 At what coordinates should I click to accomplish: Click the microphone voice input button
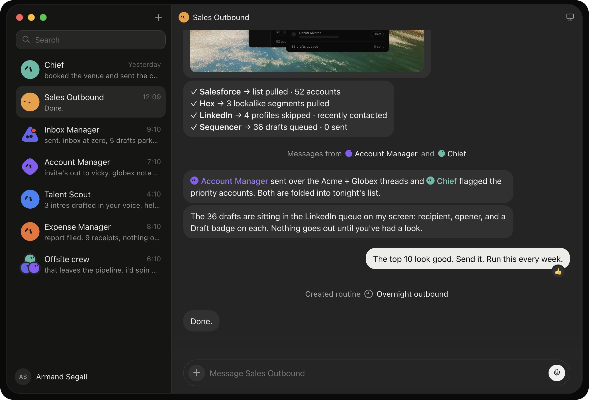557,373
